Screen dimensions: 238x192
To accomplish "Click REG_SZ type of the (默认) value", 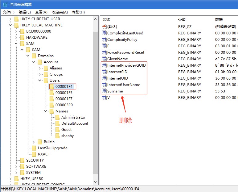I will click(x=185, y=27).
